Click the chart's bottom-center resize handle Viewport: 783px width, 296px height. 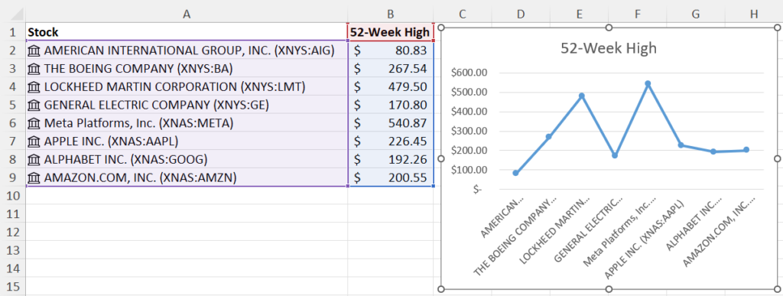(609, 289)
